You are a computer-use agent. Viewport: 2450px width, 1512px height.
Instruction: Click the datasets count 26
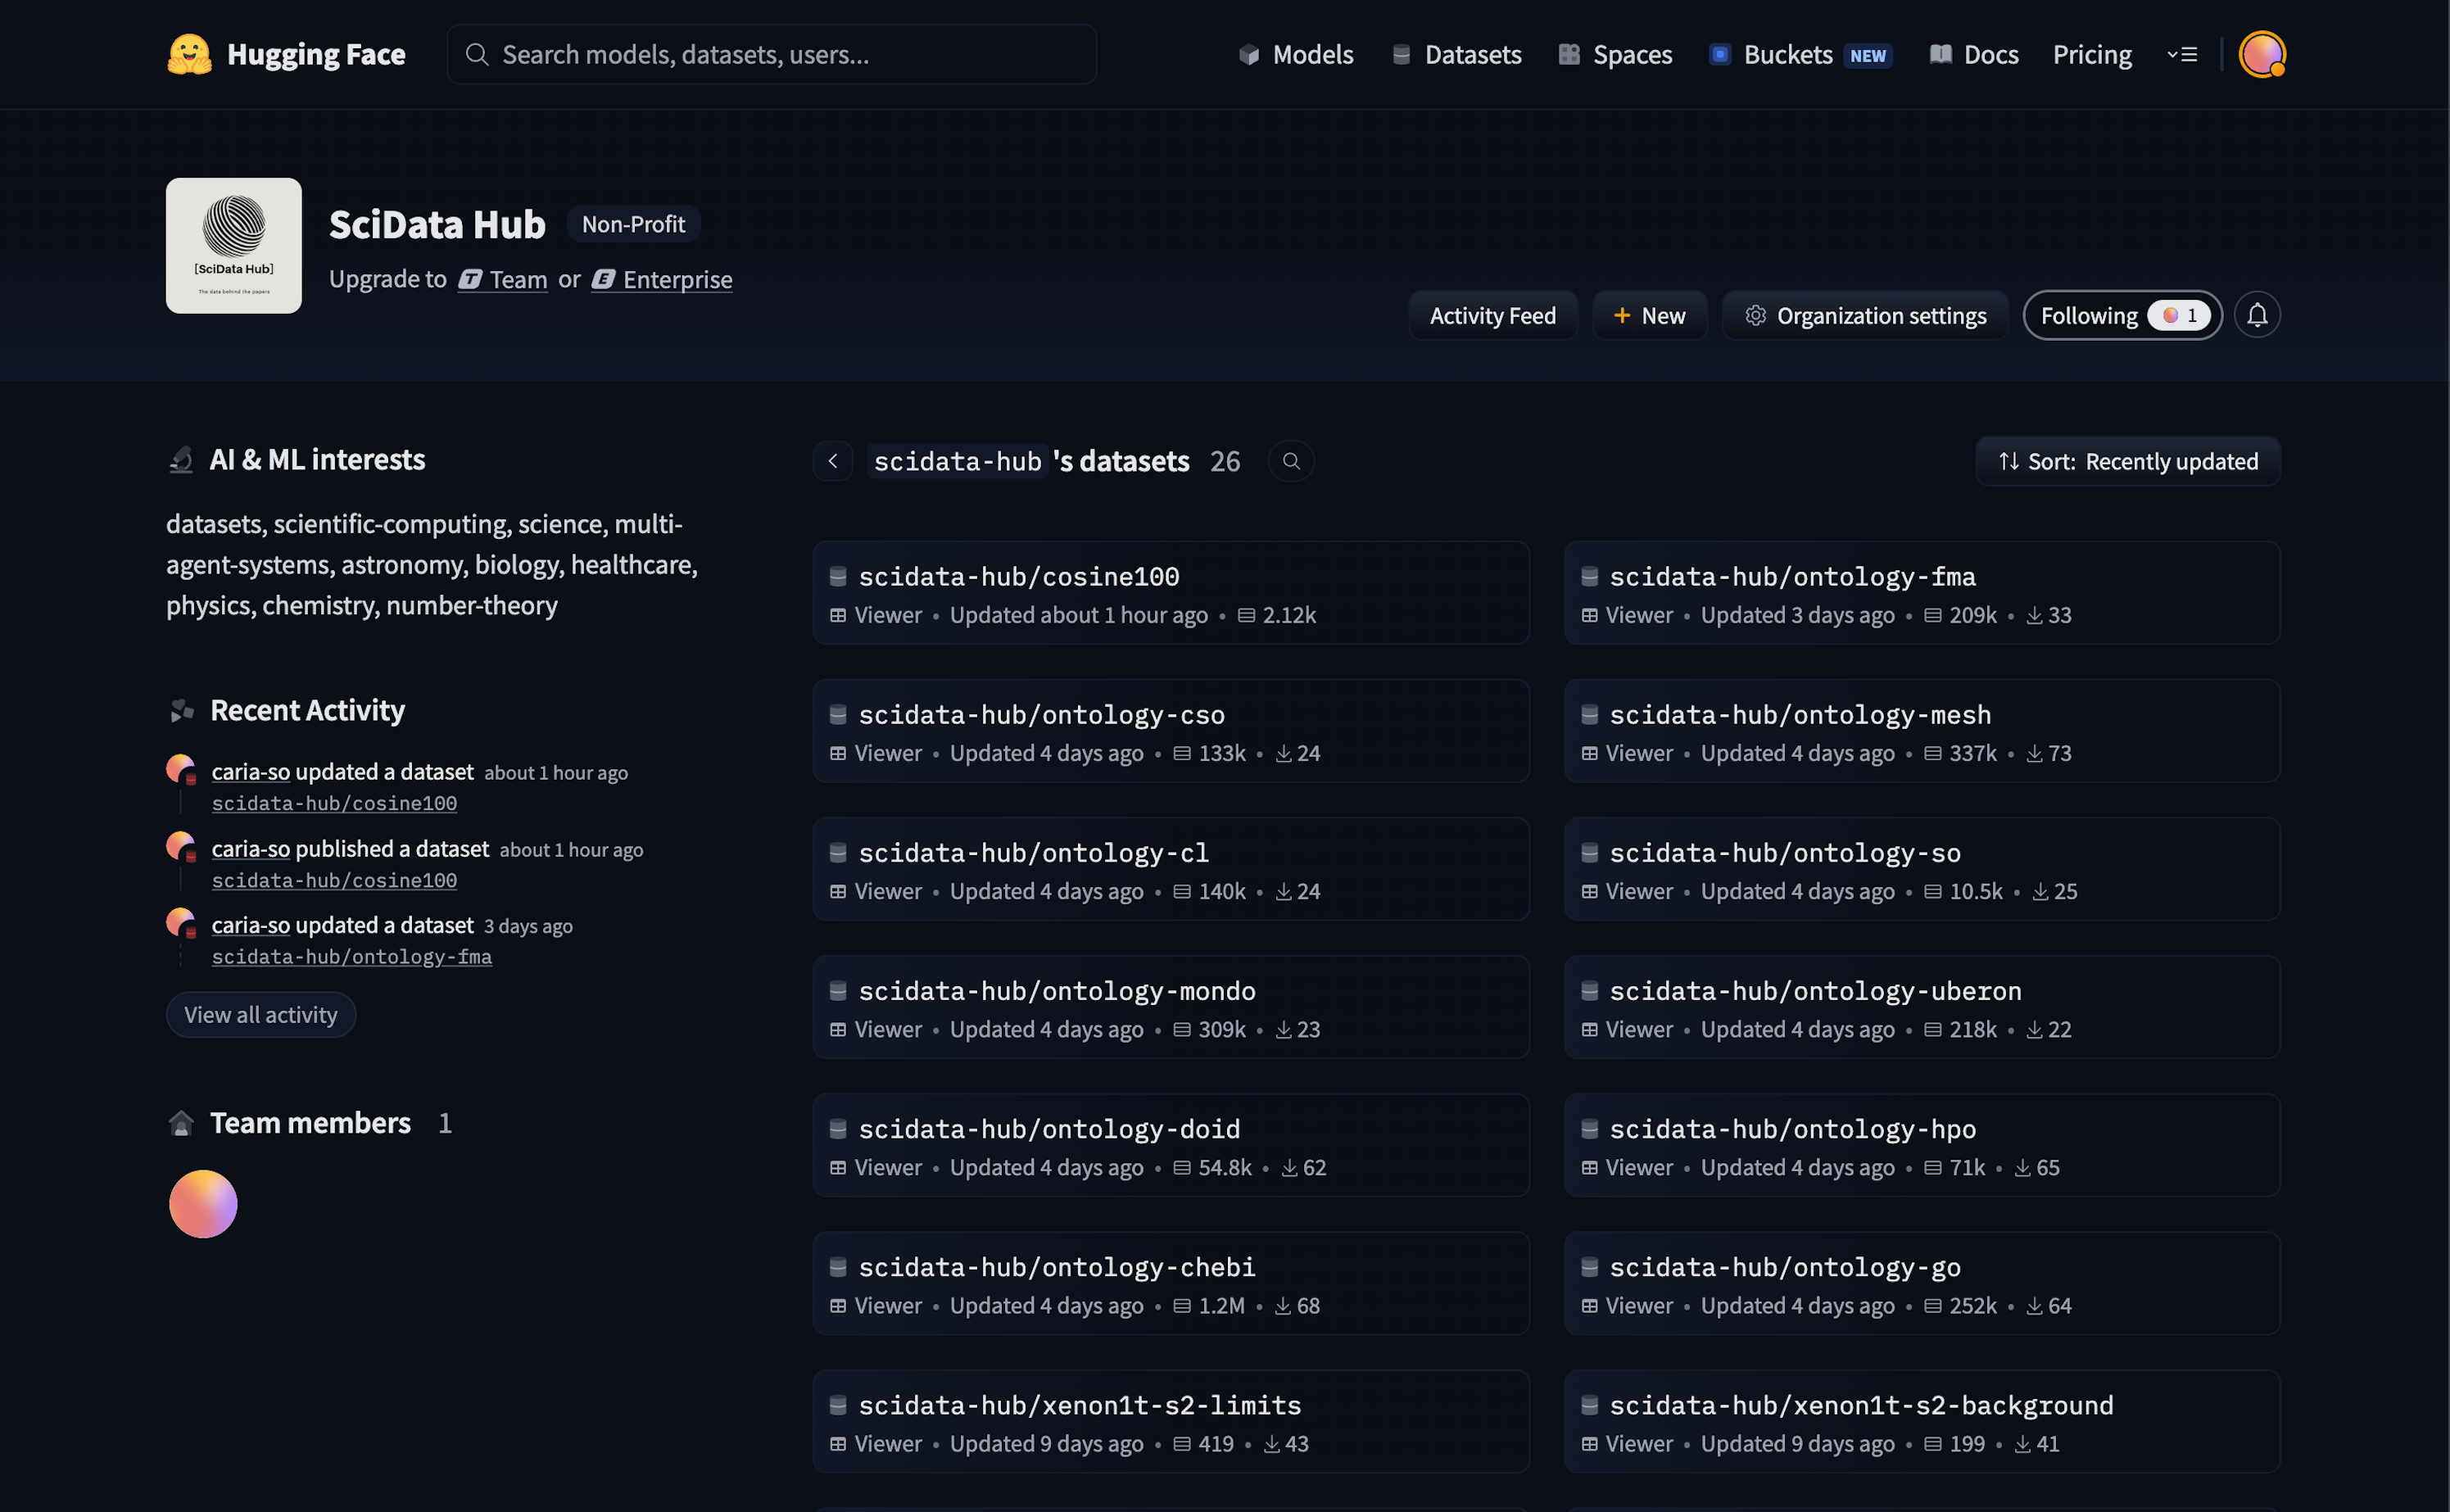(1225, 461)
